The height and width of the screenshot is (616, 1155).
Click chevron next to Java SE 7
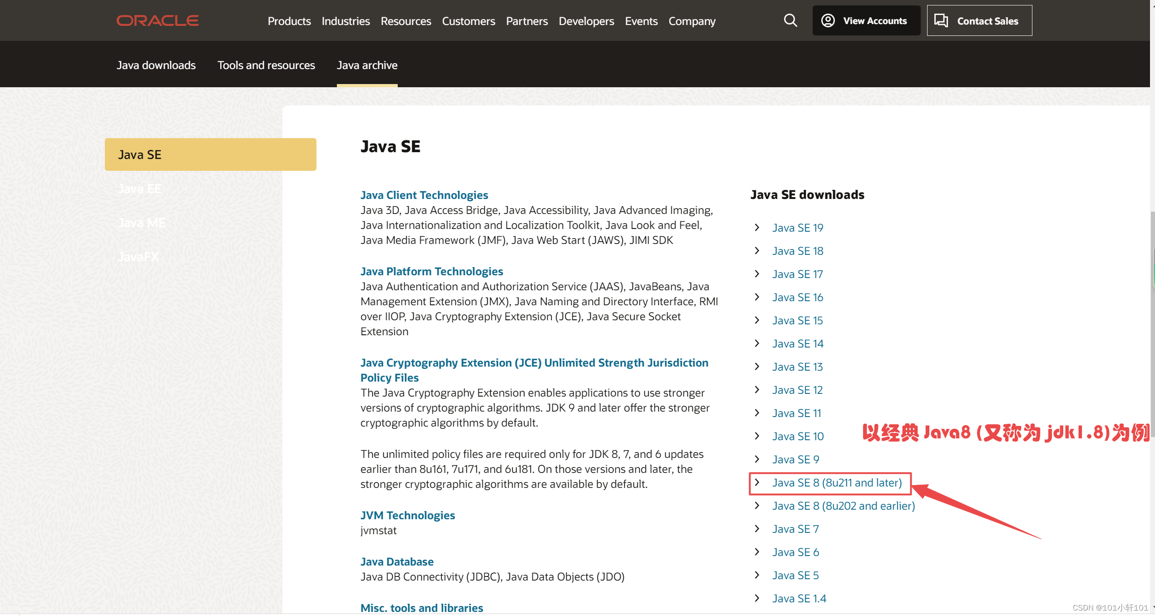click(757, 529)
